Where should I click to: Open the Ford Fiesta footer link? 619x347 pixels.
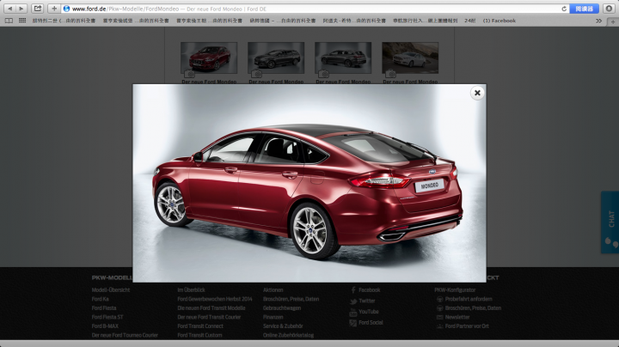coord(104,308)
